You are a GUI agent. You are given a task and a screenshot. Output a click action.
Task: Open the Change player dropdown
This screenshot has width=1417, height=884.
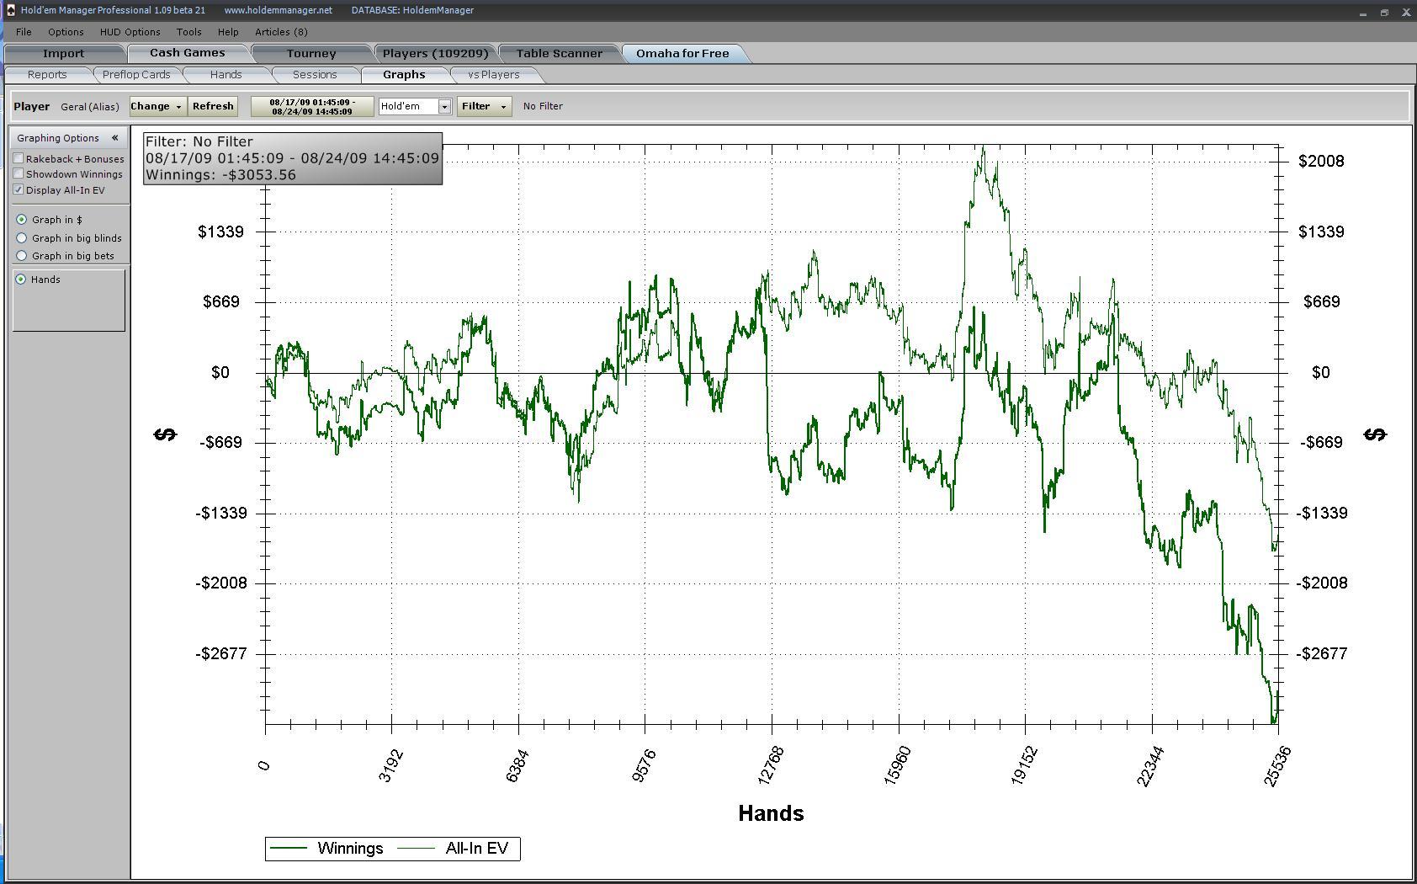tap(157, 106)
